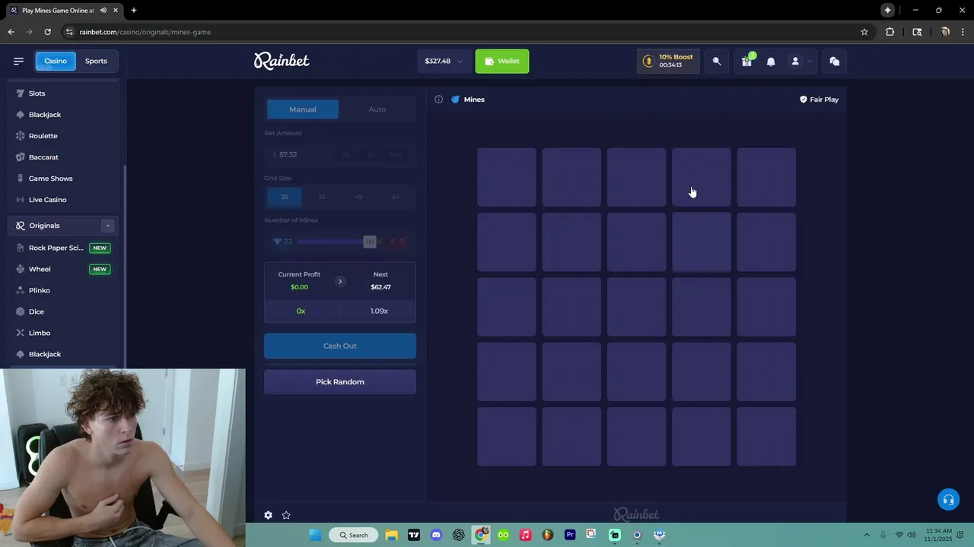This screenshot has height=547, width=974.
Task: Select grid size 25
Action: point(285,197)
